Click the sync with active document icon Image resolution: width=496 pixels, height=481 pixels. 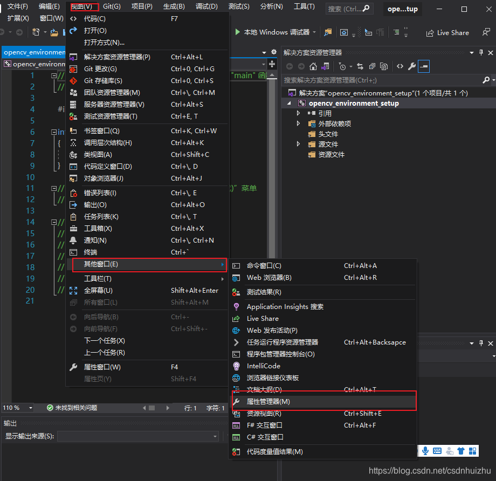coord(360,66)
